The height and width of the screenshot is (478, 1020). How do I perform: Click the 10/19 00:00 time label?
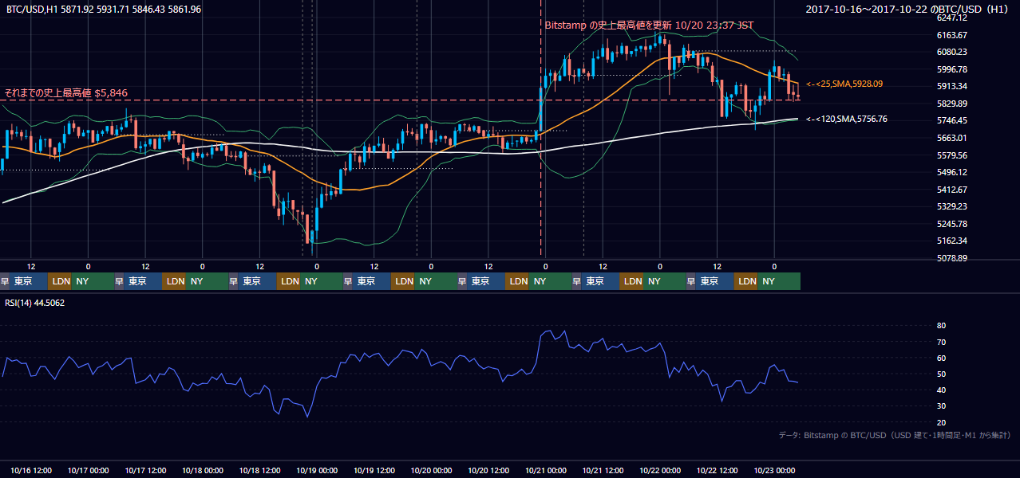click(x=318, y=470)
